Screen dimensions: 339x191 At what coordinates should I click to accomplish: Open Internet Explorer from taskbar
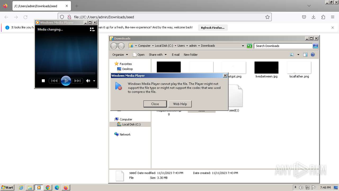[x=21, y=188]
